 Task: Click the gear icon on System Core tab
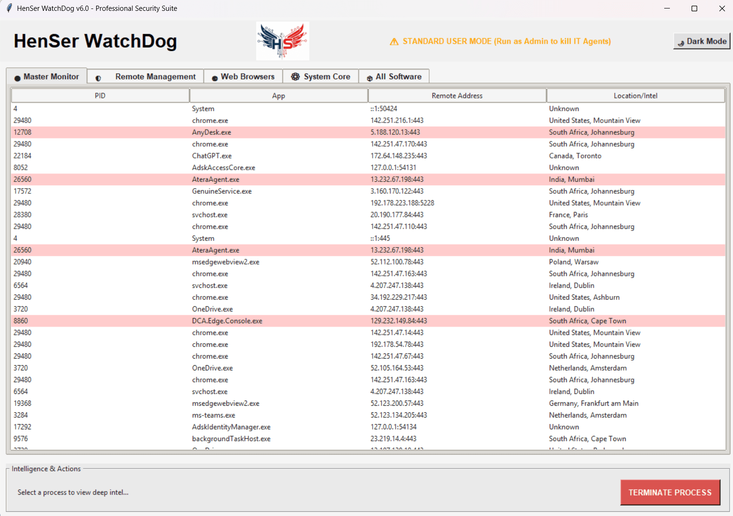click(x=295, y=77)
